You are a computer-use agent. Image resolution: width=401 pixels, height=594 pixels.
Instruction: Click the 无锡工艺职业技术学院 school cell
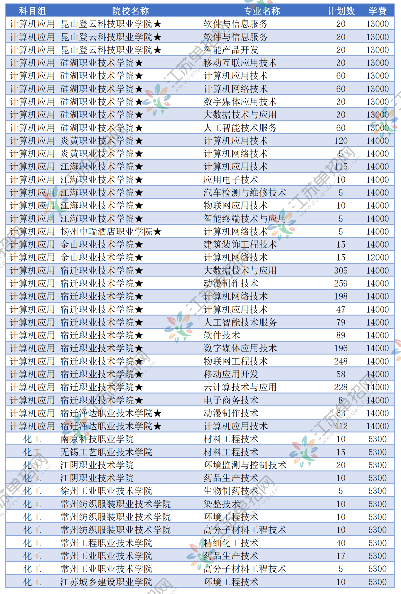coord(106,452)
